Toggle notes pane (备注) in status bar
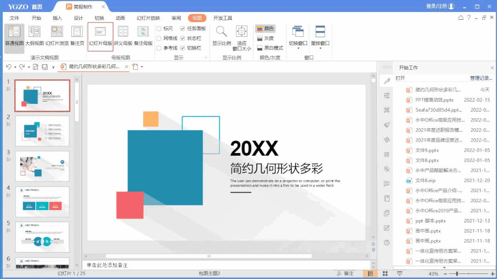 pyautogui.click(x=345, y=273)
